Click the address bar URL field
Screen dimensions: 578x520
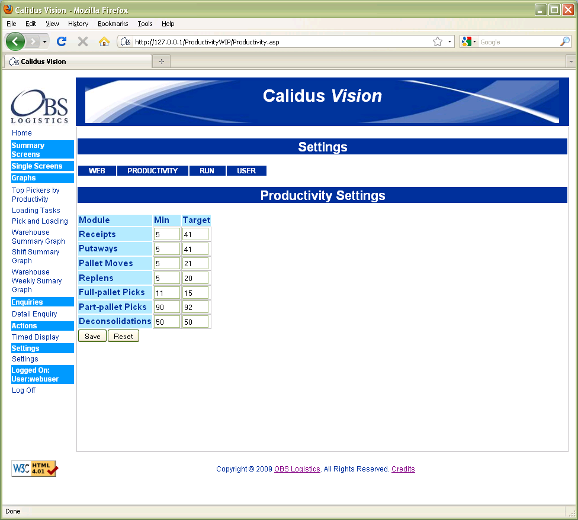click(282, 42)
